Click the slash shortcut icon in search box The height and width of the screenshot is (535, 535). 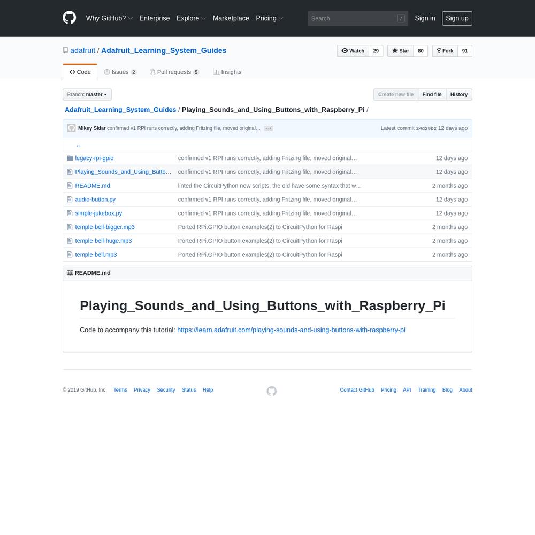coord(401,18)
